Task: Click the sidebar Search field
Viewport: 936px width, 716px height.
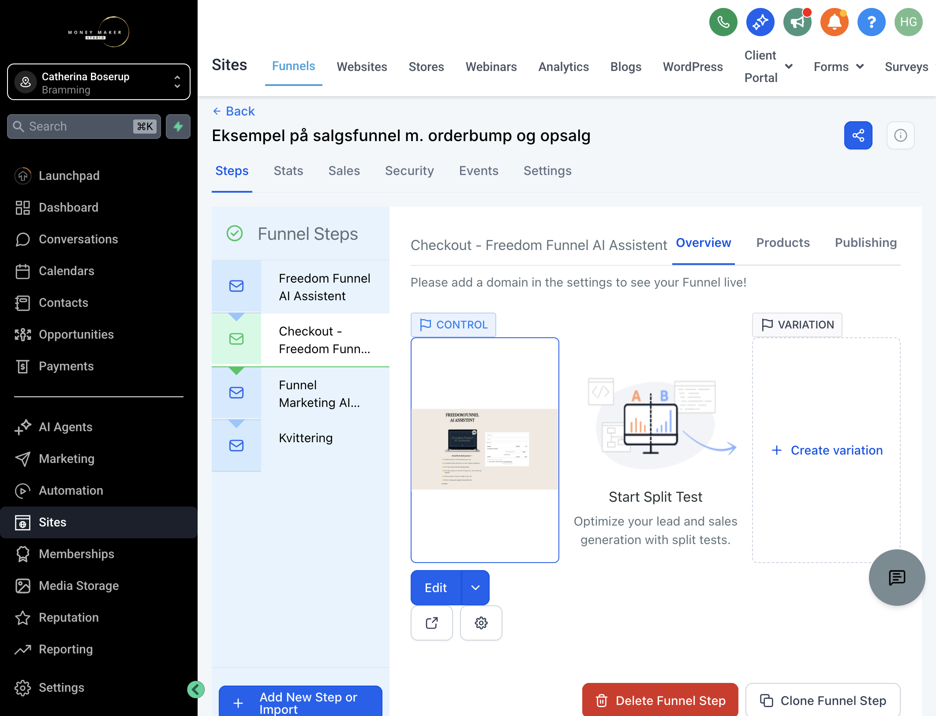Action: pyautogui.click(x=84, y=127)
